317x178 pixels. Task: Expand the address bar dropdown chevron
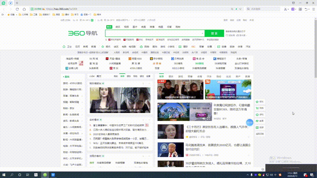[x=241, y=9]
